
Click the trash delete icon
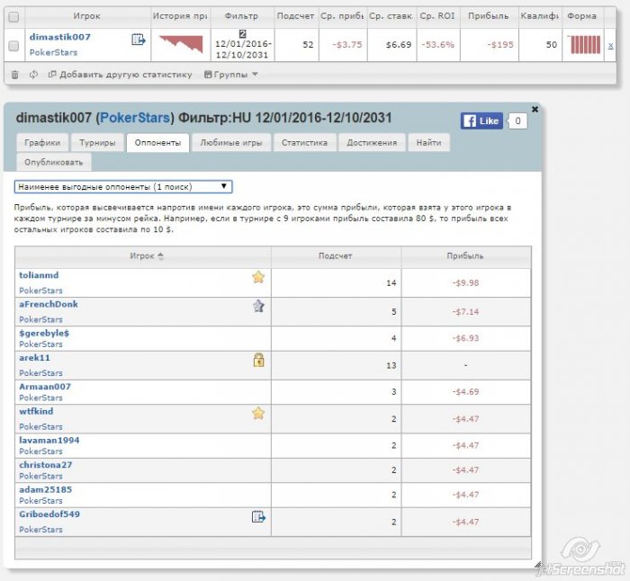(x=15, y=75)
